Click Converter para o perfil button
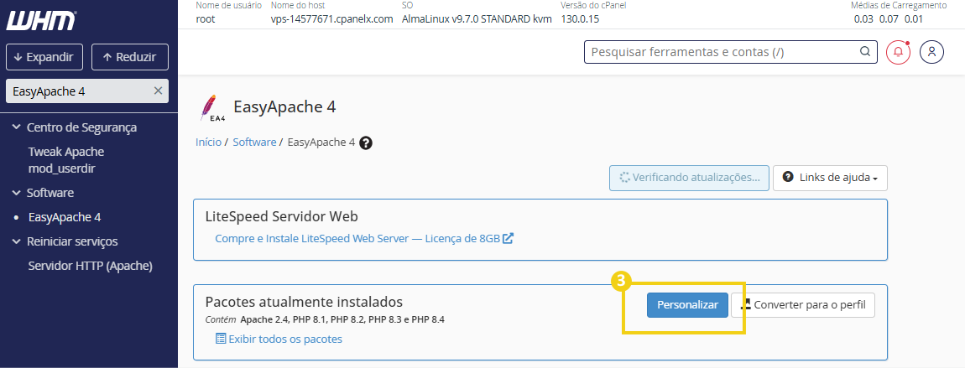The image size is (965, 368). 802,305
